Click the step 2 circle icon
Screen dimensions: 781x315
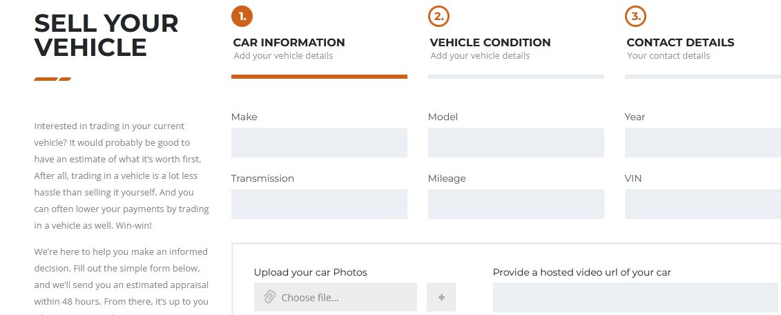[438, 16]
